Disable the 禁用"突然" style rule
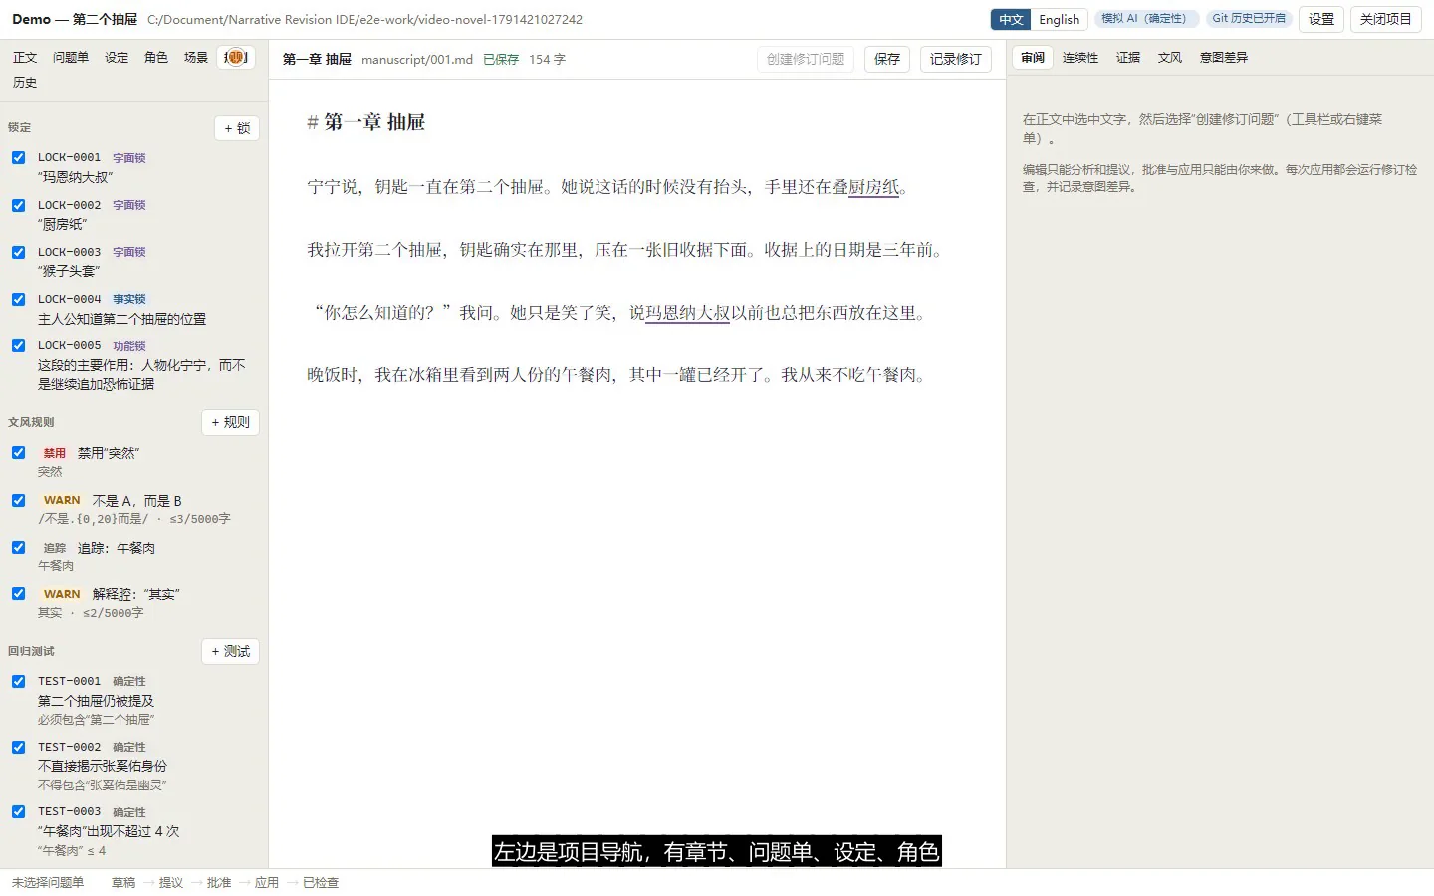 pyautogui.click(x=18, y=452)
